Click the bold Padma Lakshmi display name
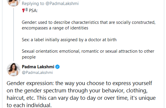The height and width of the screenshot is (108, 166). [38, 67]
